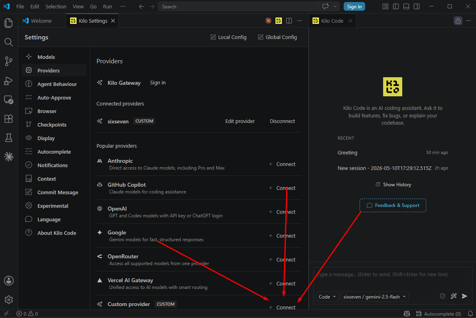Open the Search view in activity bar
This screenshot has height=318, width=476.
tap(8, 42)
